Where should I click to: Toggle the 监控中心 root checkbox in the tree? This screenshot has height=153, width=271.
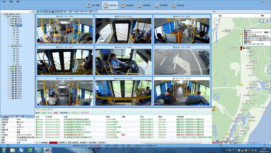5,14
